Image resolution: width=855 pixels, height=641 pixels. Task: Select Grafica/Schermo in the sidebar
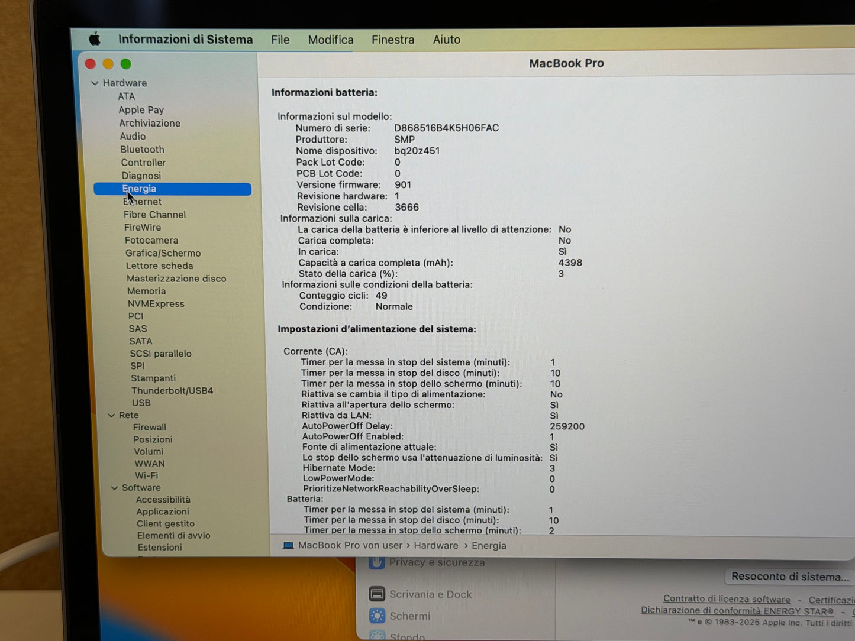163,253
